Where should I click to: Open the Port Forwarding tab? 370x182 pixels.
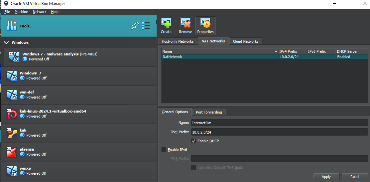click(209, 112)
